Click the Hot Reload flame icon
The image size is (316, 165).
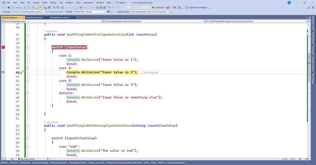(x=168, y=7)
